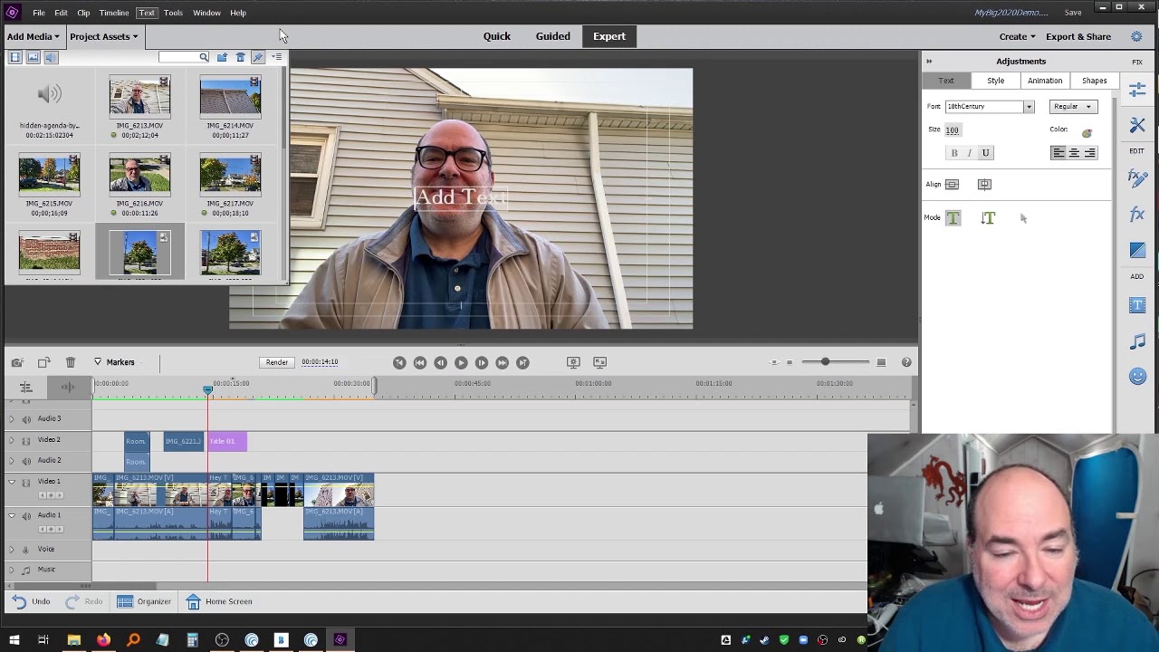
Task: Delete asset using Project Assets trash icon
Action: click(240, 57)
